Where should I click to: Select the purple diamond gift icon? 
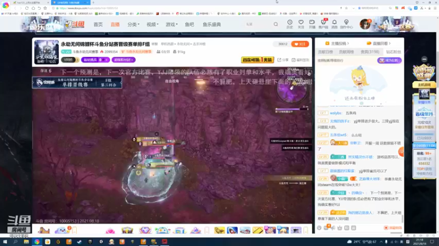pyautogui.click(x=145, y=230)
